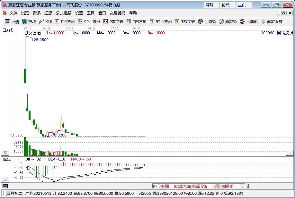The image size is (295, 198).
Task: Open the 交易委托 menu
Action: pos(118,13)
